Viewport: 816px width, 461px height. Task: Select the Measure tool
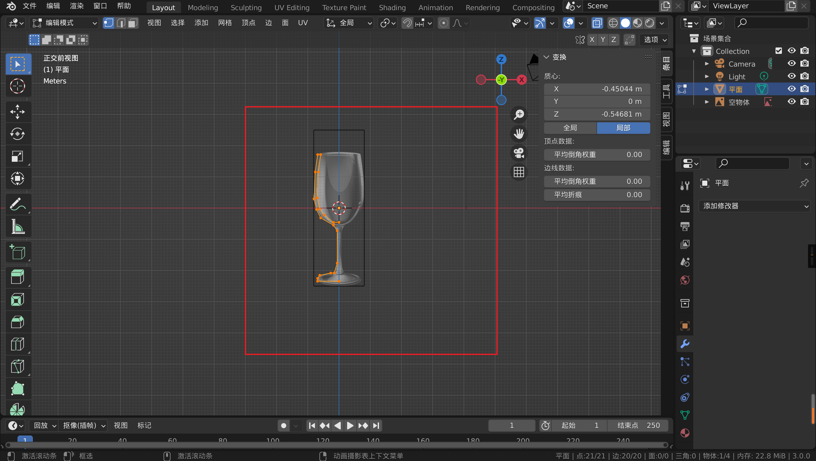18,227
